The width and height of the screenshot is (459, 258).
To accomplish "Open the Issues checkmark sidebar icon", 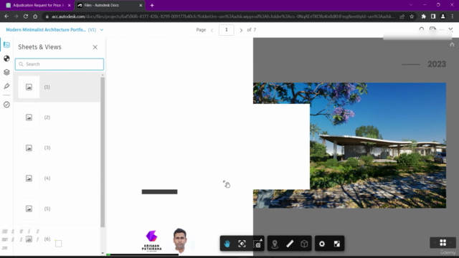I will pos(6,105).
